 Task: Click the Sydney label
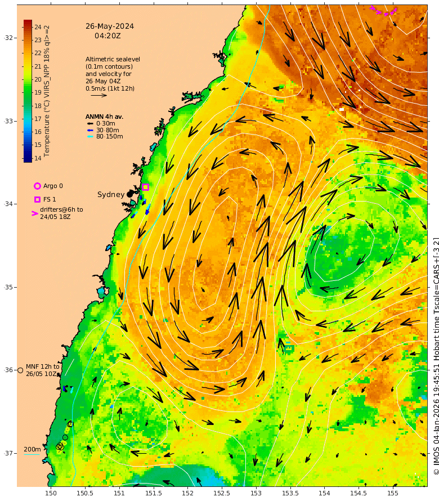[111, 195]
